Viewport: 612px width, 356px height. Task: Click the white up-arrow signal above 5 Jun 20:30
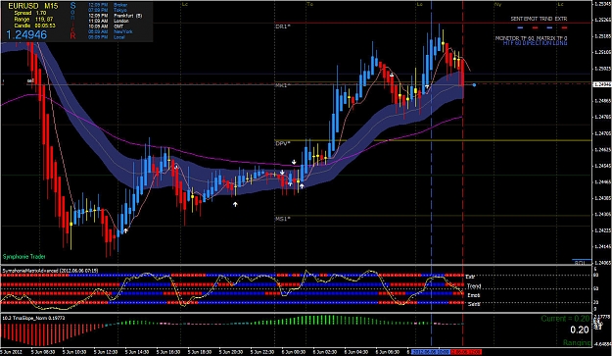[235, 204]
